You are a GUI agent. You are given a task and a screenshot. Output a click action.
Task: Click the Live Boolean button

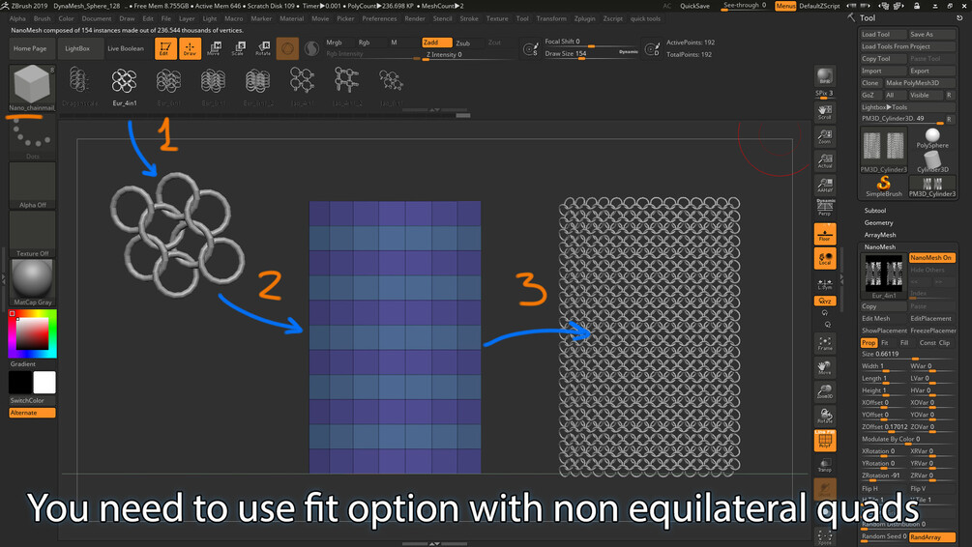click(125, 48)
